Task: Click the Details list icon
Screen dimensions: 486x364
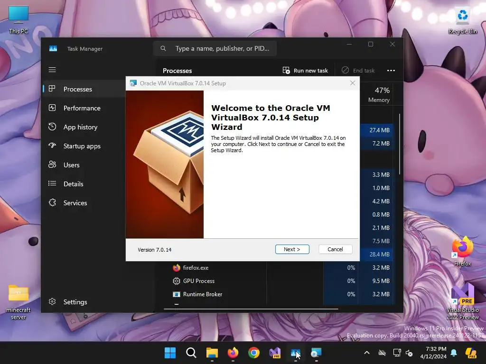Action: click(x=52, y=183)
